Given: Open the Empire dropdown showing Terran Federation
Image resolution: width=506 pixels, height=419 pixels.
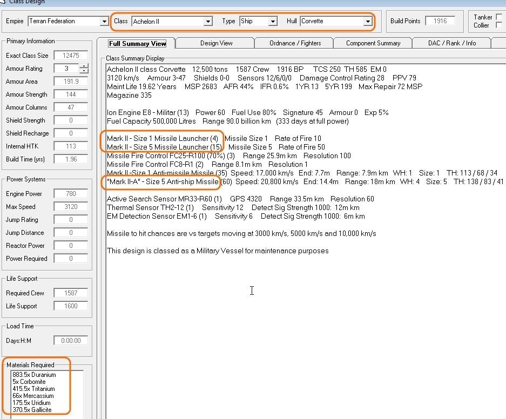Looking at the screenshot, I should click(x=104, y=21).
